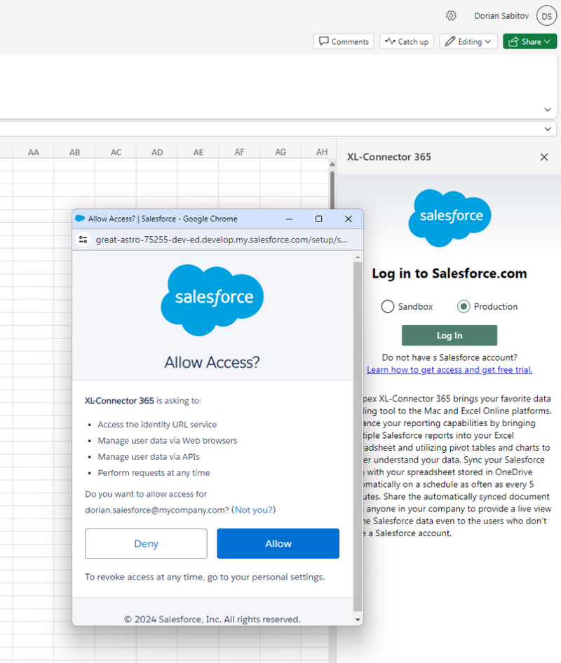Open Excel settings gear icon

tap(451, 15)
